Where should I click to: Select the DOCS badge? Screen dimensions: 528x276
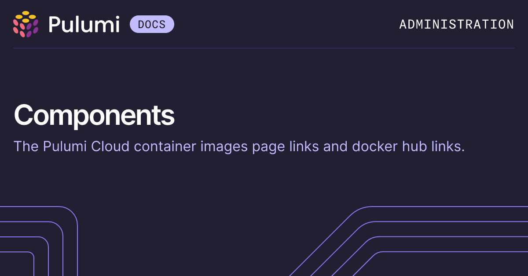coord(152,24)
